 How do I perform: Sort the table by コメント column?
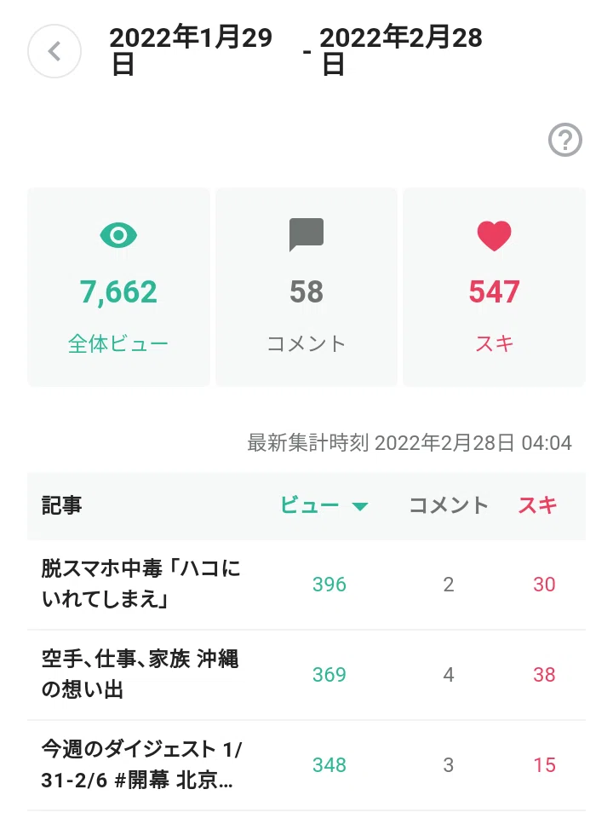[x=449, y=505]
